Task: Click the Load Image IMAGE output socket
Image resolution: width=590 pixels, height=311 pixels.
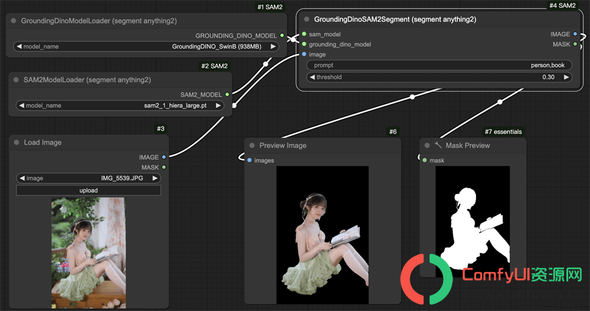Action: point(163,157)
